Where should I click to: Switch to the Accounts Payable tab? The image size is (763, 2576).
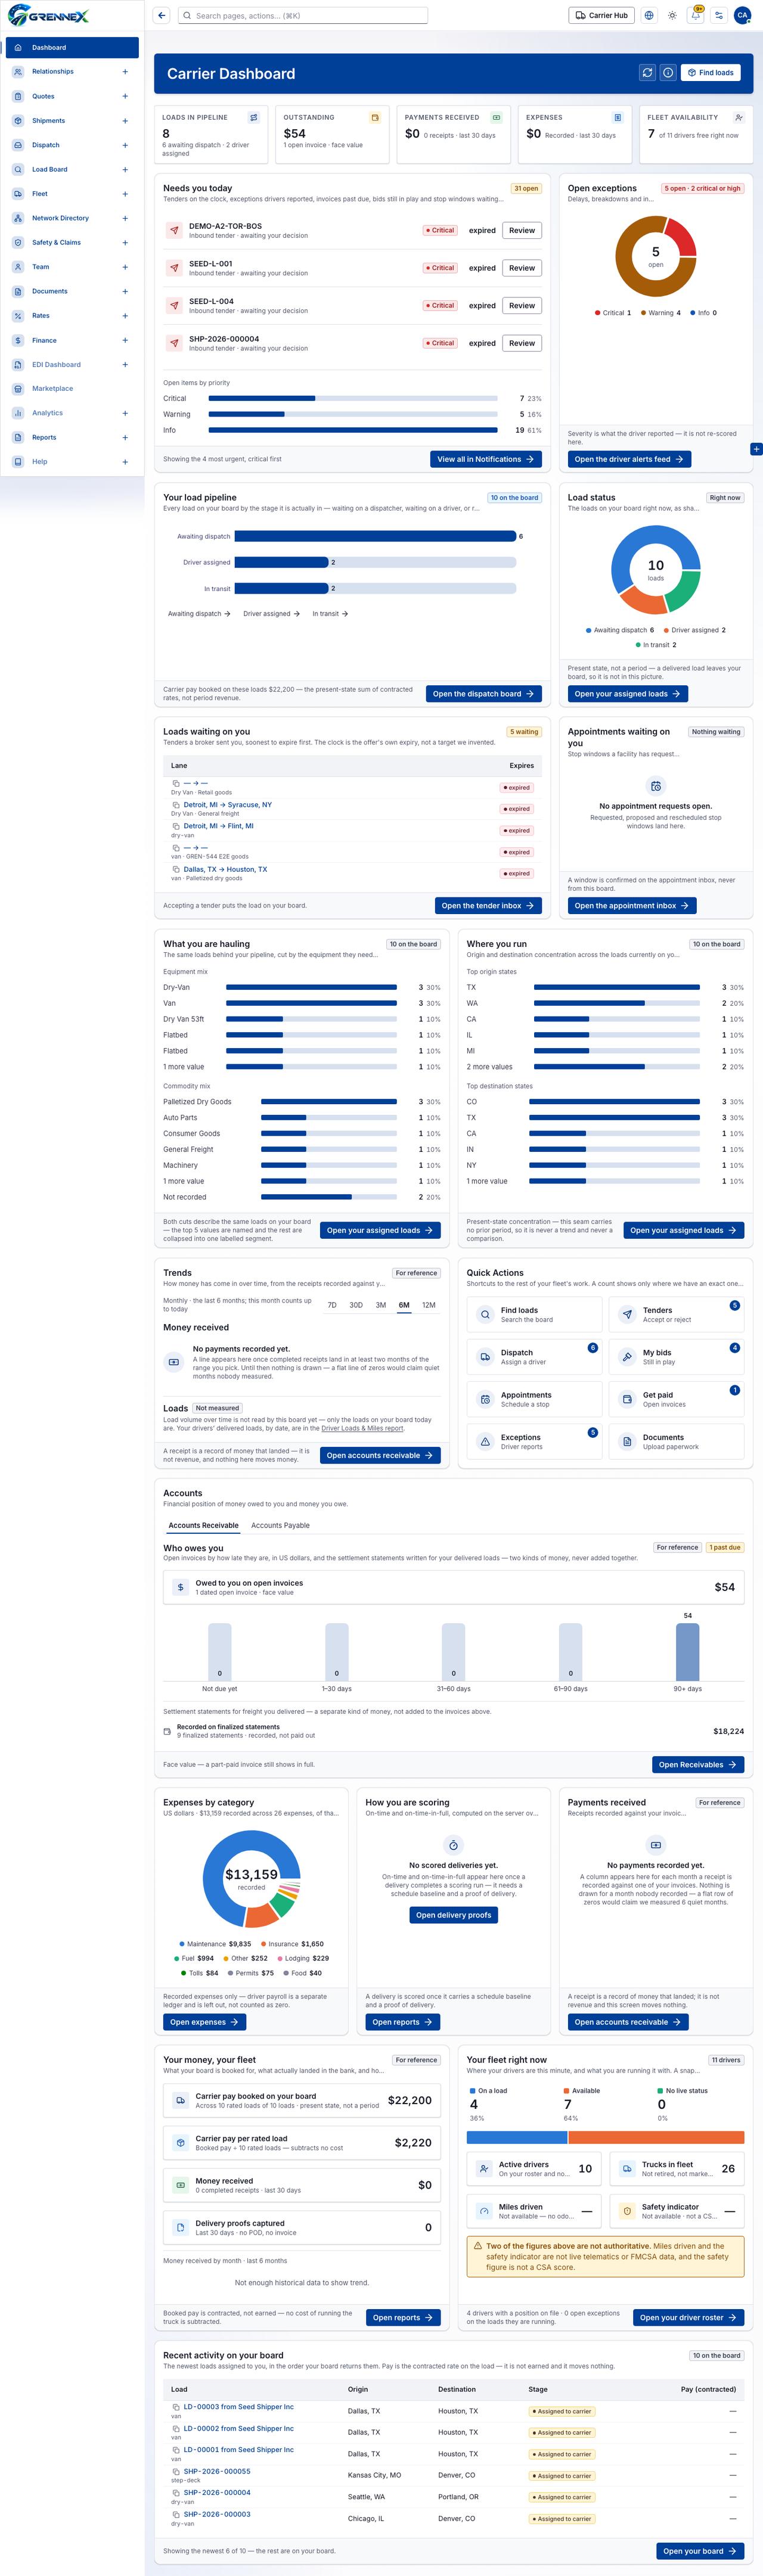(280, 1525)
